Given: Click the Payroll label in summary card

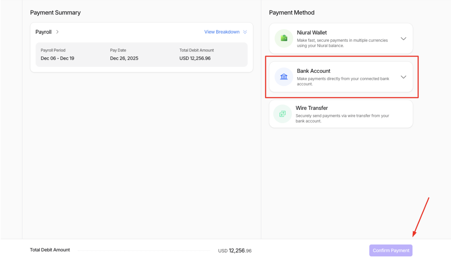Looking at the screenshot, I should [x=43, y=32].
